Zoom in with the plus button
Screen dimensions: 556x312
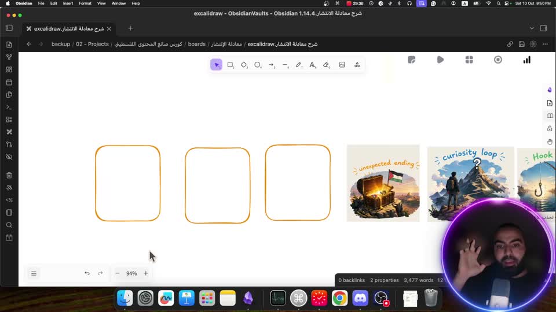(146, 273)
